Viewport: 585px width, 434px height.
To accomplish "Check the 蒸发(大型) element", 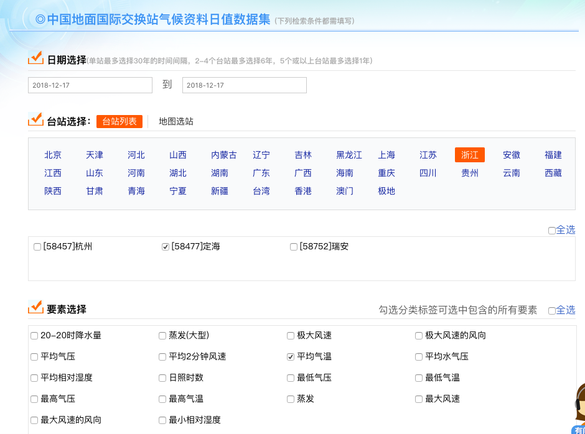I will 162,335.
